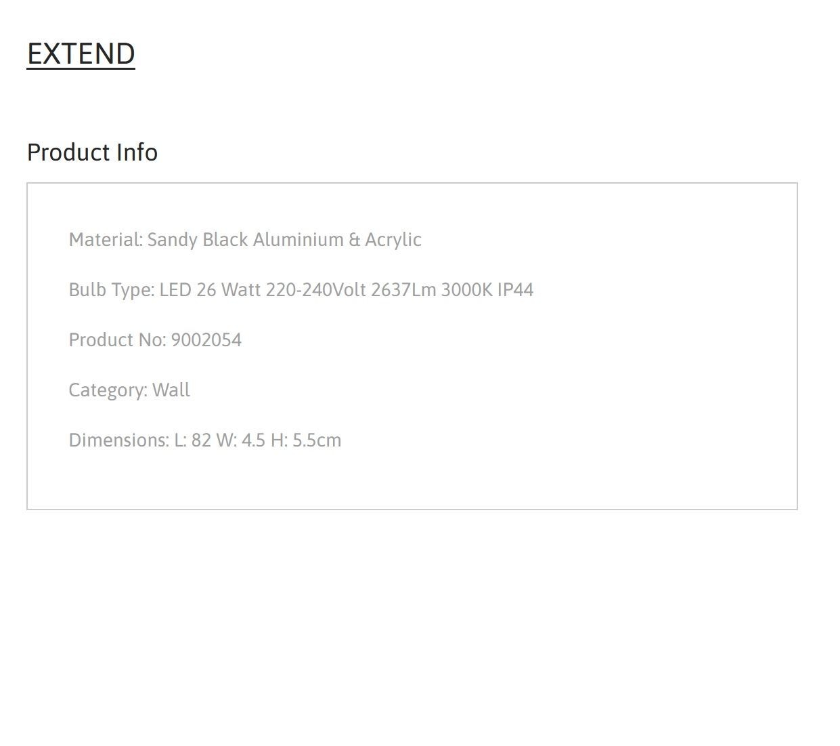
Task: Click the 2637Lm lumen value
Action: coord(403,290)
